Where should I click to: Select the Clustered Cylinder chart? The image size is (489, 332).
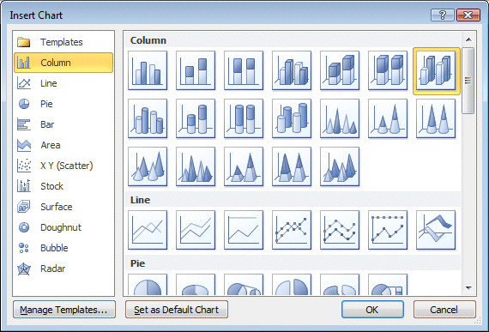coord(148,118)
